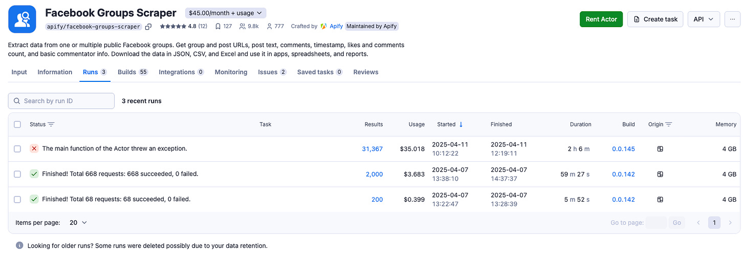Click origin icon for the 2025-04-11 run

[660, 149]
